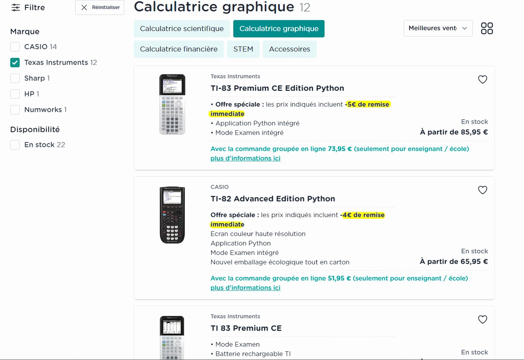Open the TI 83 Premium CE title
This screenshot has height=360, width=524.
(246, 328)
